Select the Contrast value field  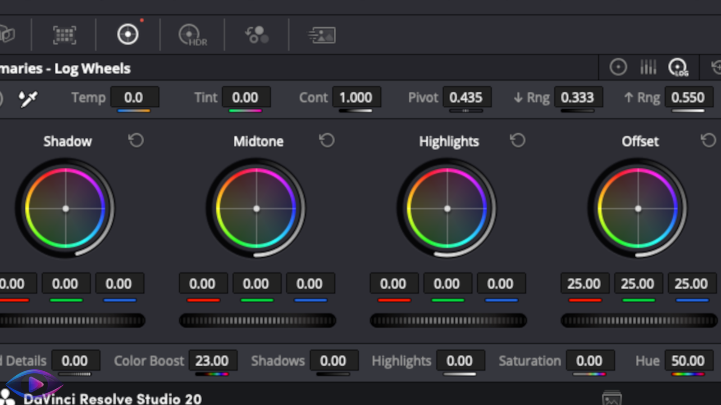coord(356,98)
